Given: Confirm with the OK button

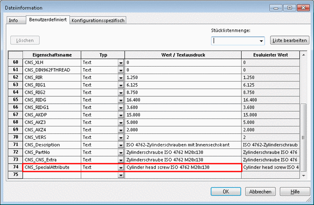Looking at the screenshot, I should (x=226, y=192).
